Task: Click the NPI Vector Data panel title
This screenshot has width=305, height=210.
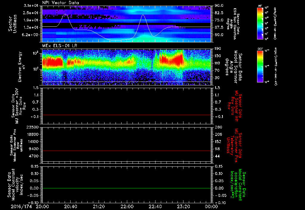Action: click(x=60, y=3)
